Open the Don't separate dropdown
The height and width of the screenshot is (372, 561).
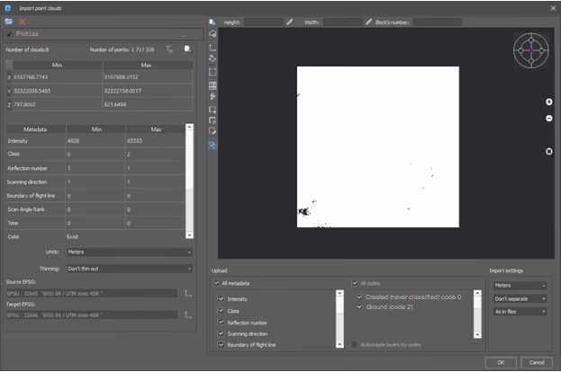[x=520, y=299]
